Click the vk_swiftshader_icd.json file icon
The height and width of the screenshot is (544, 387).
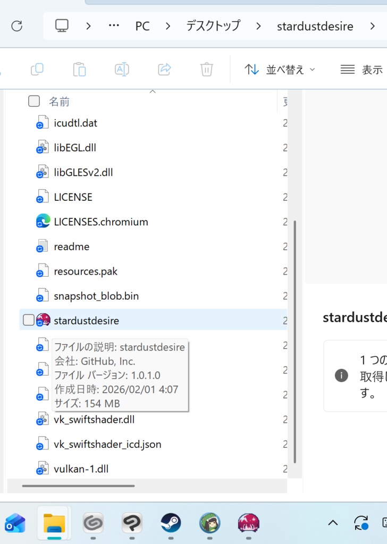43,444
